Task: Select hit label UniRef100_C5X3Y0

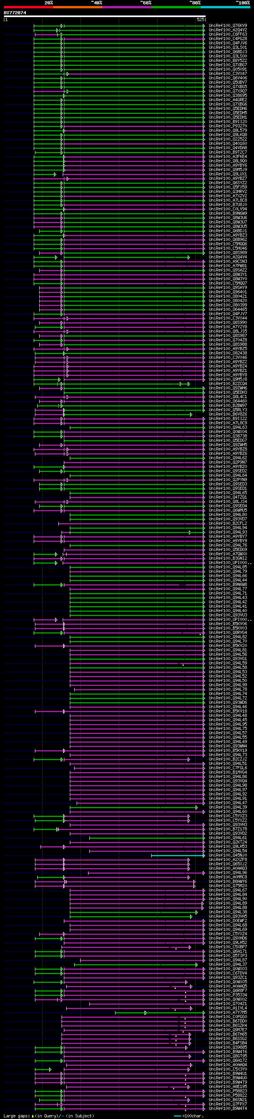Action: (227, 1069)
